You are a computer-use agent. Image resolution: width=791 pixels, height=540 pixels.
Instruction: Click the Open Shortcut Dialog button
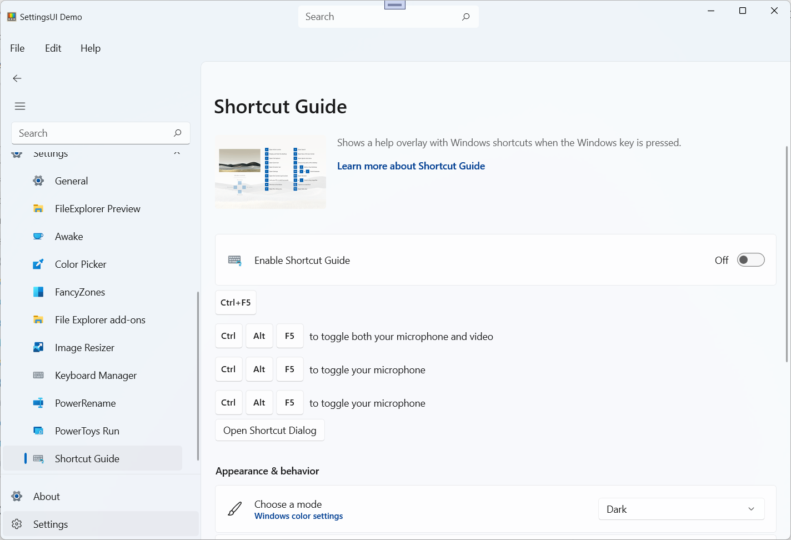270,431
